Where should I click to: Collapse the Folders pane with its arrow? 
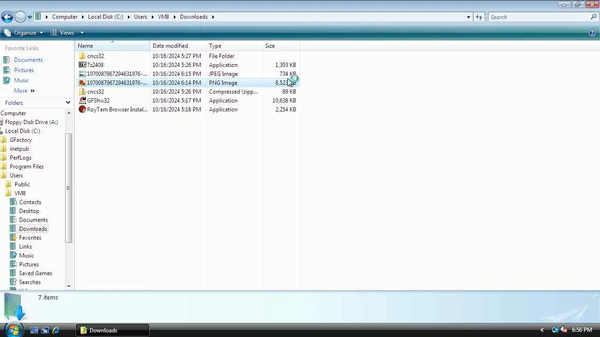pos(68,103)
